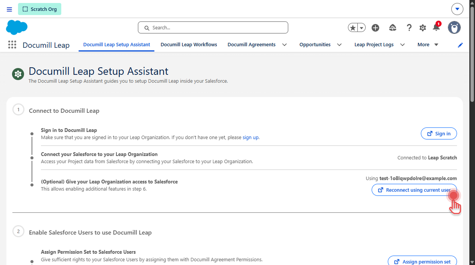Open the Documill Agreements tab
475x265 pixels.
click(x=251, y=44)
